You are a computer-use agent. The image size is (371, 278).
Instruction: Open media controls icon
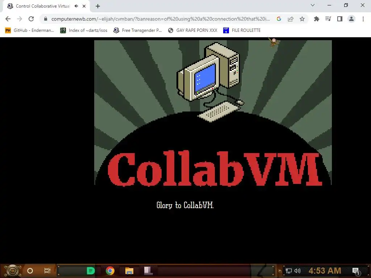click(328, 19)
